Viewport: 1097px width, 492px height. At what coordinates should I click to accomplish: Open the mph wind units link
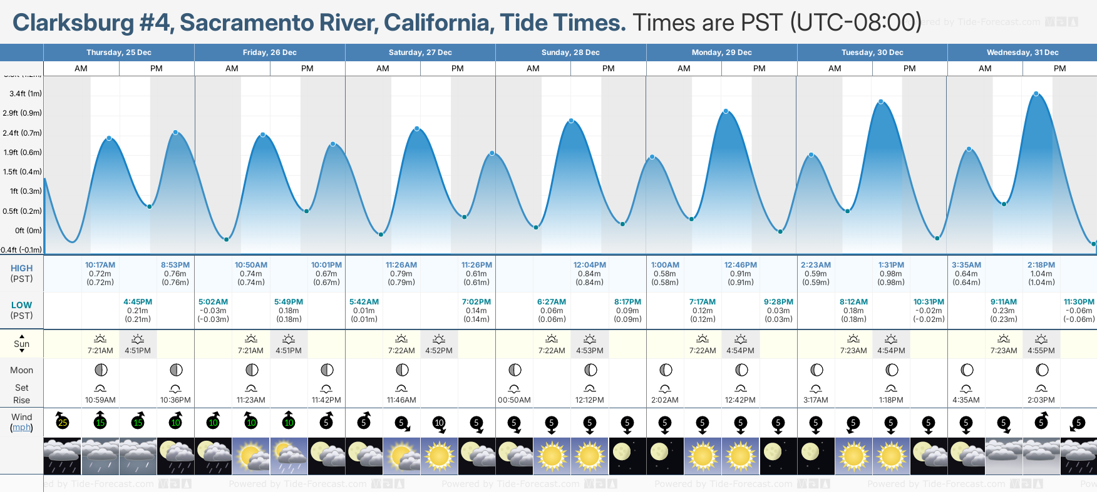point(22,427)
